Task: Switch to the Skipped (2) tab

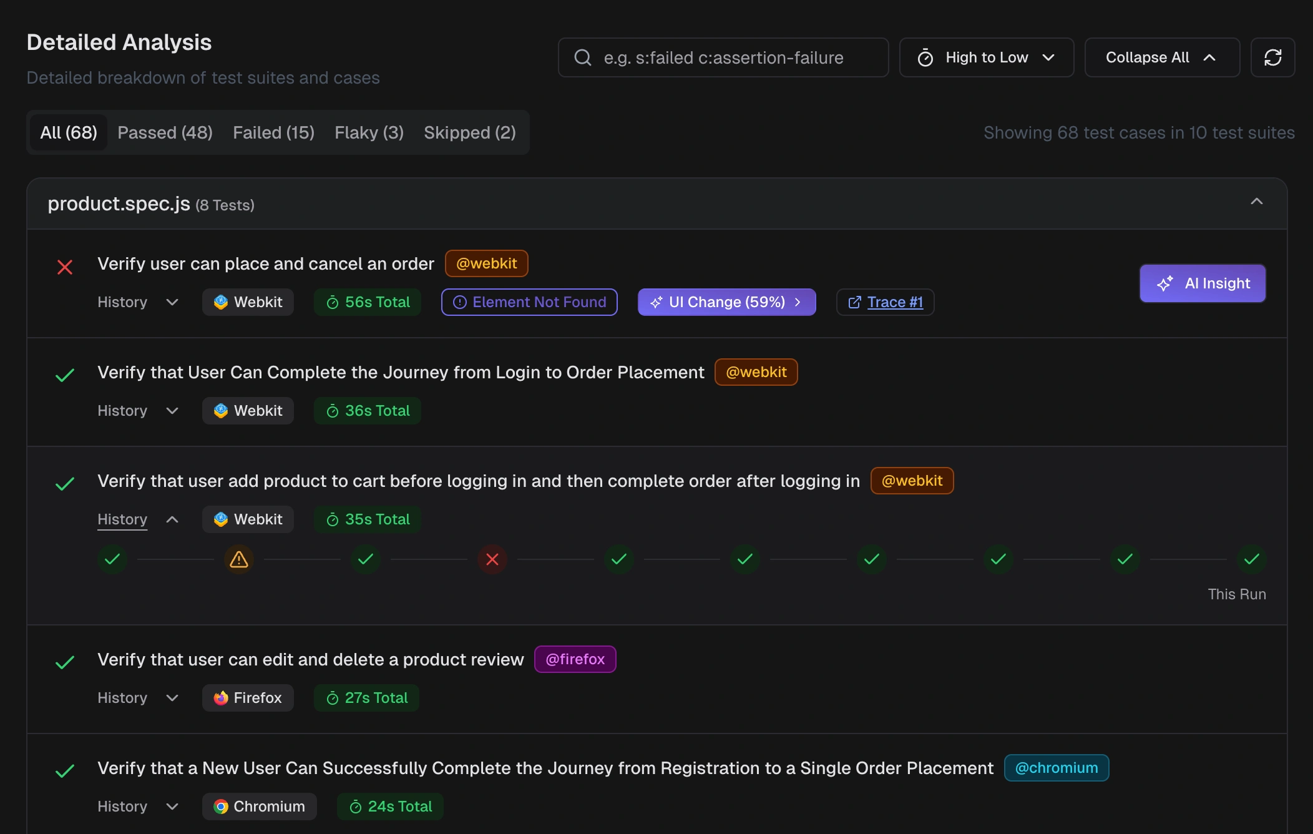Action: [x=469, y=132]
